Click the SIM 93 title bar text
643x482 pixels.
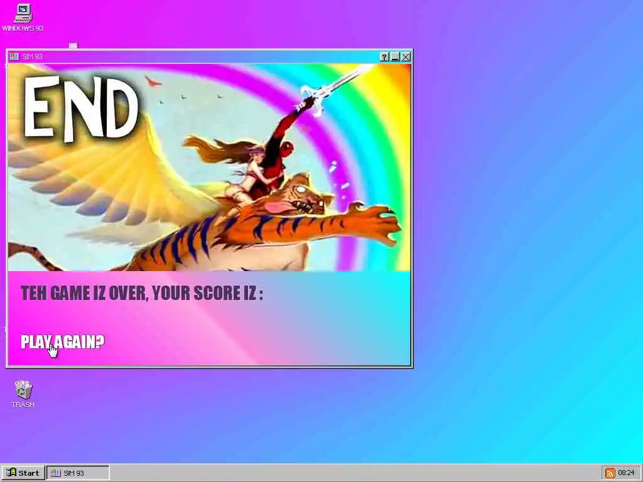pyautogui.click(x=33, y=56)
